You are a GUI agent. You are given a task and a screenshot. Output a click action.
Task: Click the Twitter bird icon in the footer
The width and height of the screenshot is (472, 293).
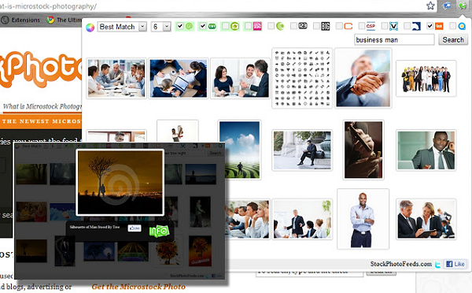[x=437, y=265]
